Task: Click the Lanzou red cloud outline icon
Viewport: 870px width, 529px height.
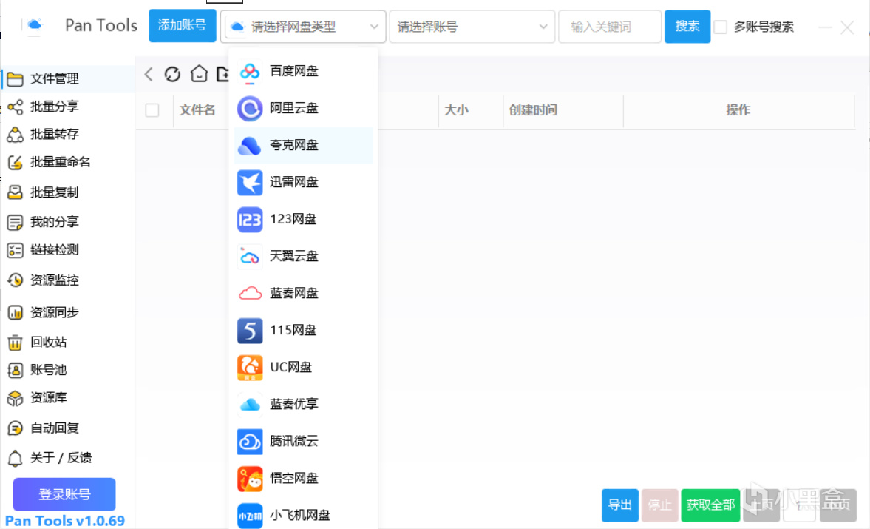Action: coord(250,293)
